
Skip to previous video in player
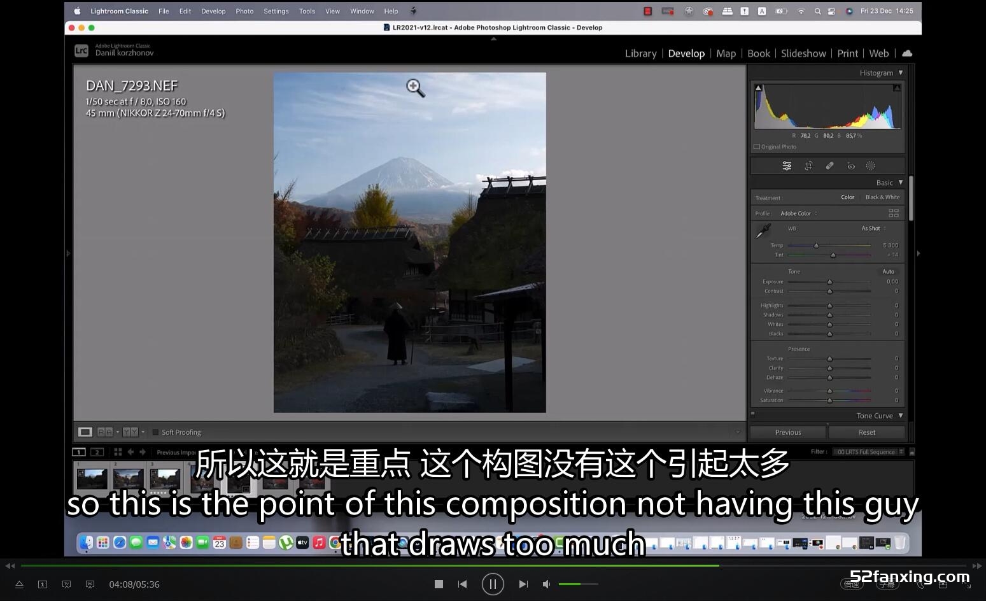coord(463,584)
